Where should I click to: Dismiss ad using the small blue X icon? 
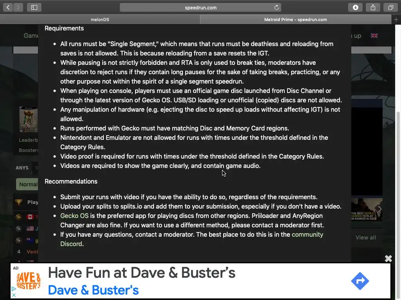14,295
